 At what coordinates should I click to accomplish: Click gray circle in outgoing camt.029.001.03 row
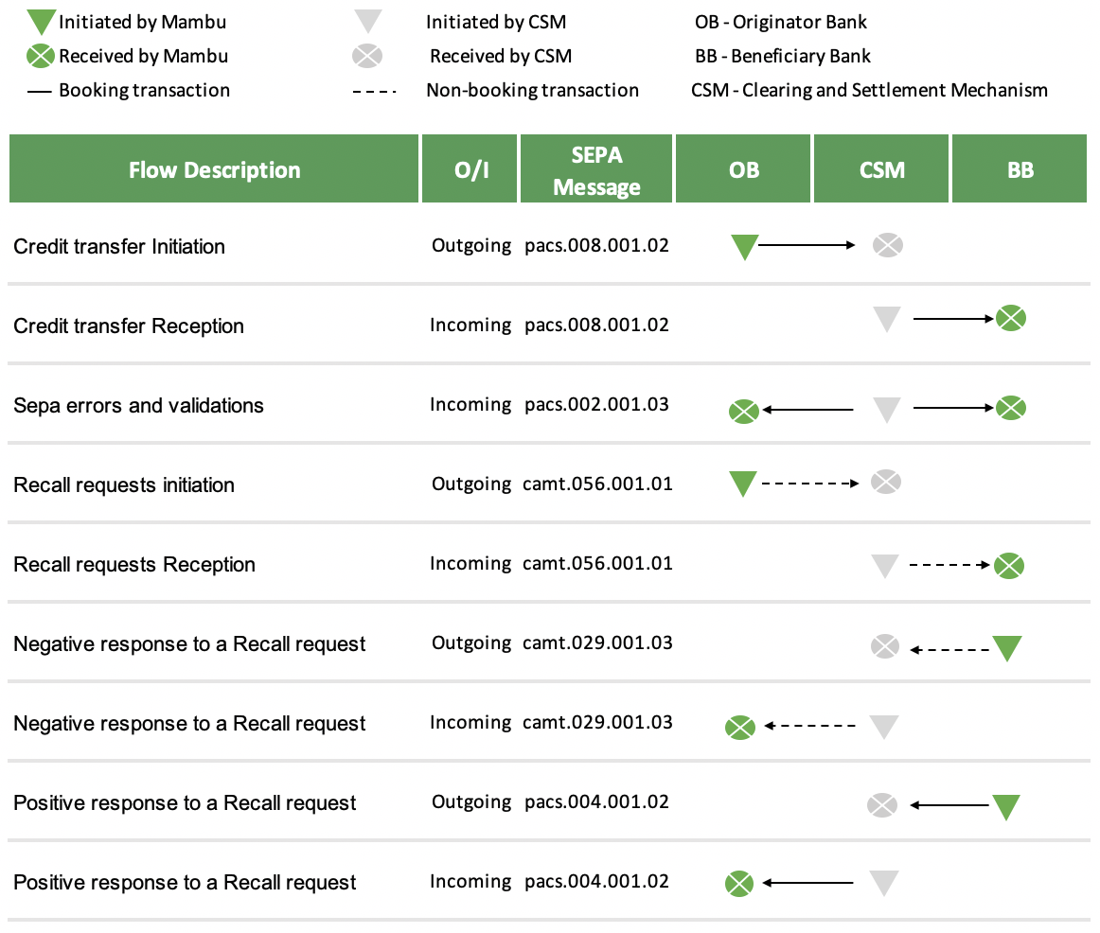pos(885,647)
